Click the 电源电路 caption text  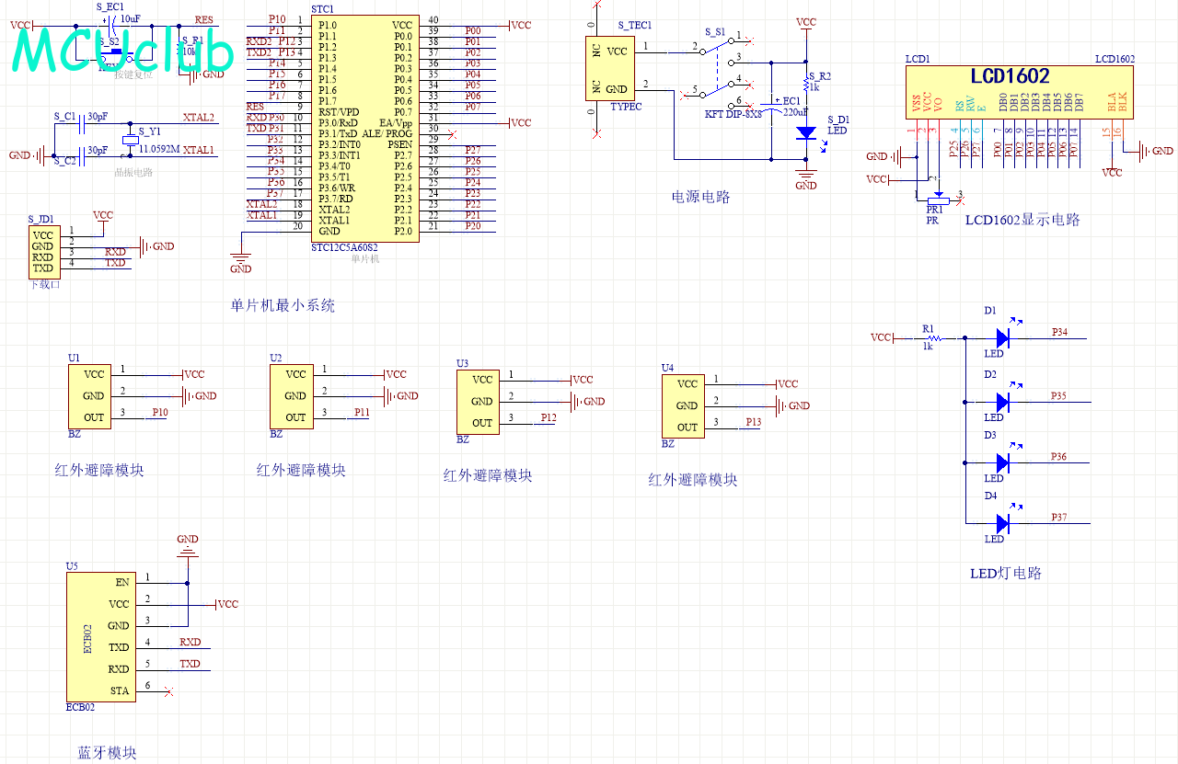[x=700, y=197]
